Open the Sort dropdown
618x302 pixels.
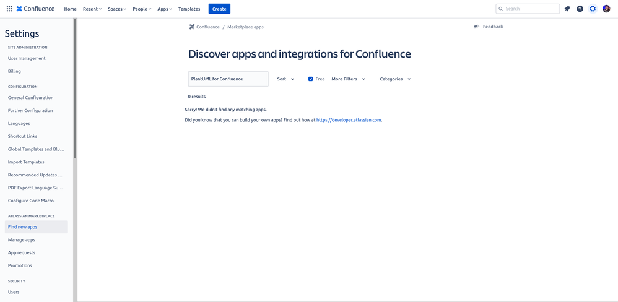pyautogui.click(x=285, y=79)
